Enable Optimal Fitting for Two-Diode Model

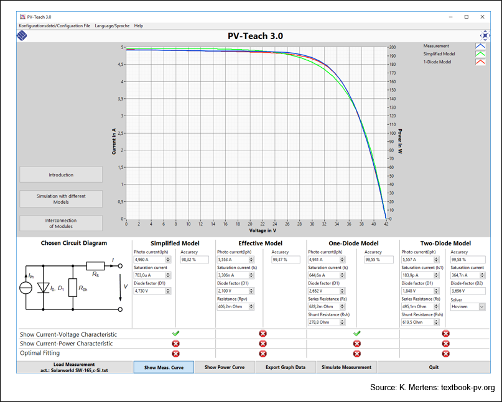pyautogui.click(x=445, y=354)
